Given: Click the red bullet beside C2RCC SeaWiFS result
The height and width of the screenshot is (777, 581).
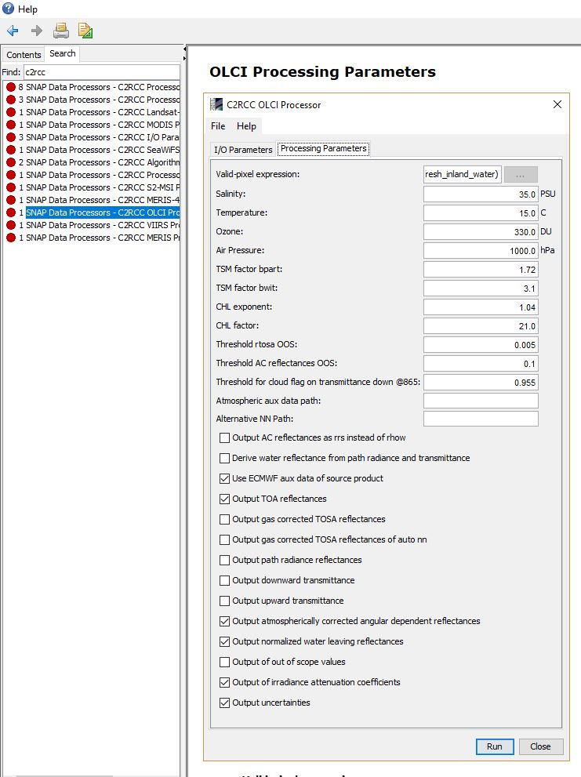Looking at the screenshot, I should (x=11, y=150).
